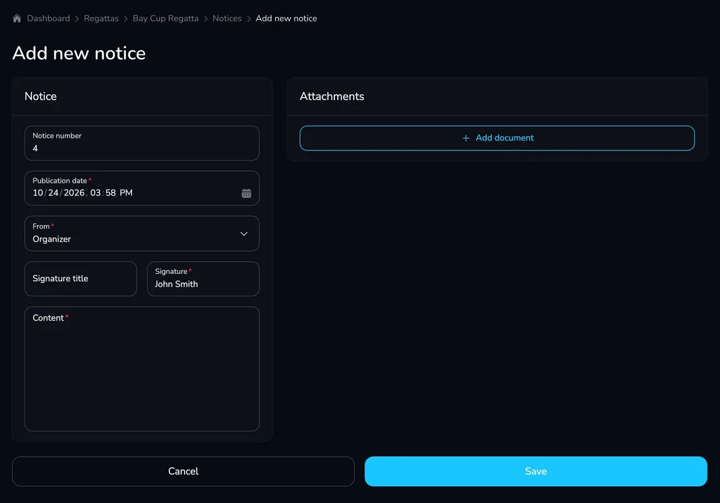Select the year 2026 in date

(74, 192)
